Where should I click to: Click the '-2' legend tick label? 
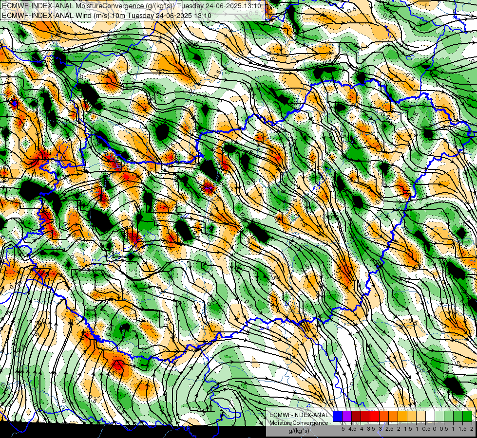(x=398, y=429)
